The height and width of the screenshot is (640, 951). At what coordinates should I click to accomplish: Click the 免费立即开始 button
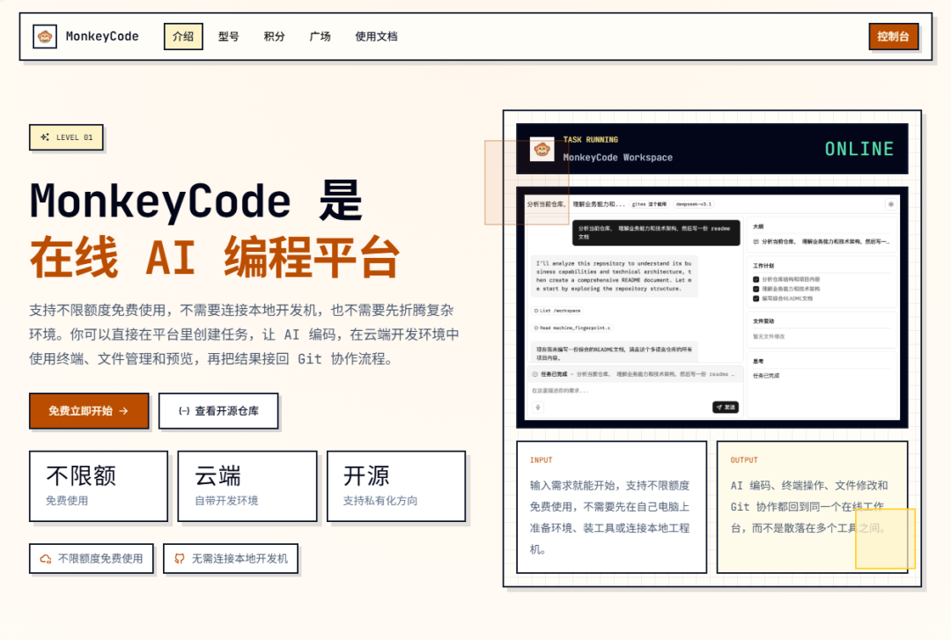[x=88, y=410]
